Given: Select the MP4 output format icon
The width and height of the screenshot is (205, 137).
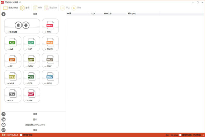Looking at the screenshot, I should [50, 26].
